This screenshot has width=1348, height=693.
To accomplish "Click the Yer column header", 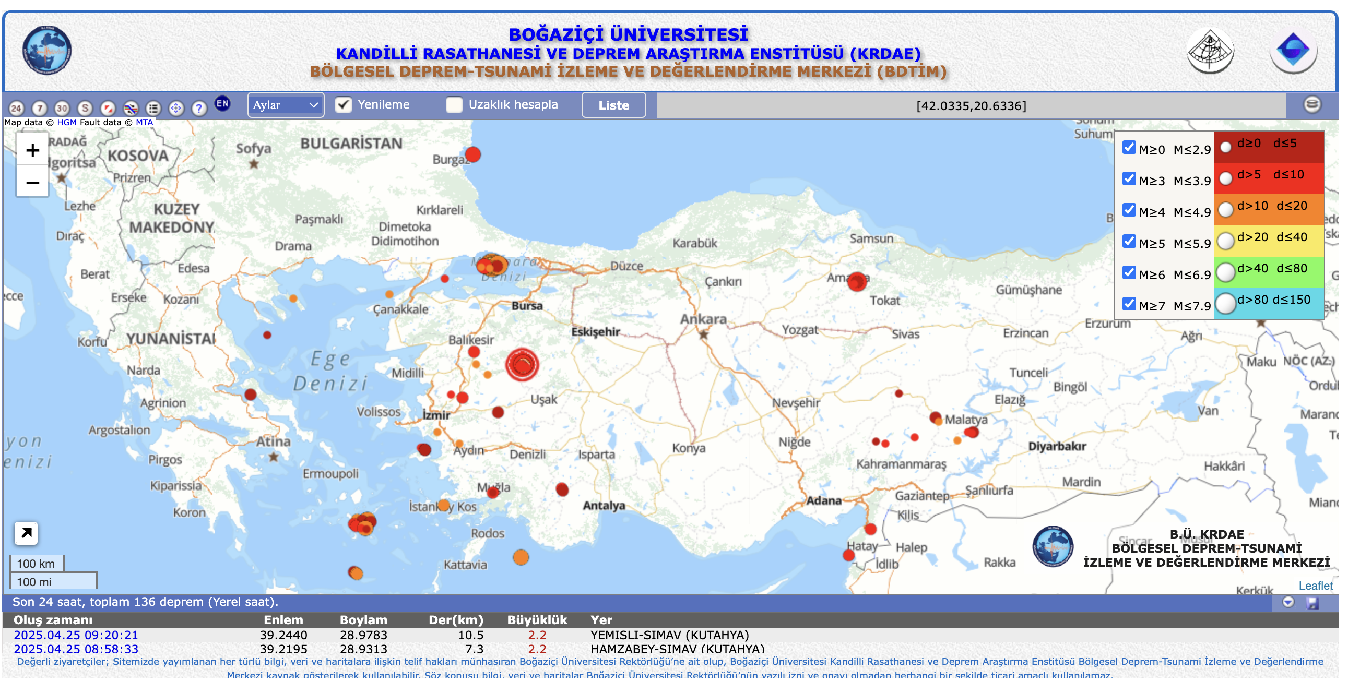I will point(601,620).
